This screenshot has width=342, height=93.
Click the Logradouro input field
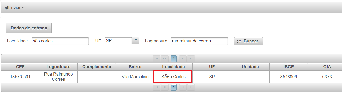[199, 41]
